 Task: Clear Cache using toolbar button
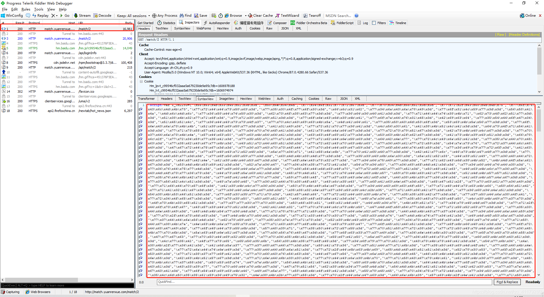(260, 16)
